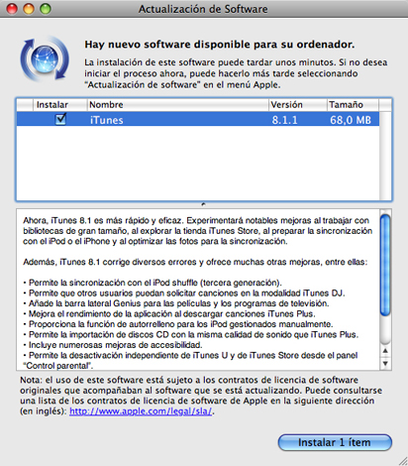Viewport: 408px width, 466px height.
Task: Zoom the window with green button
Action: tap(46, 9)
